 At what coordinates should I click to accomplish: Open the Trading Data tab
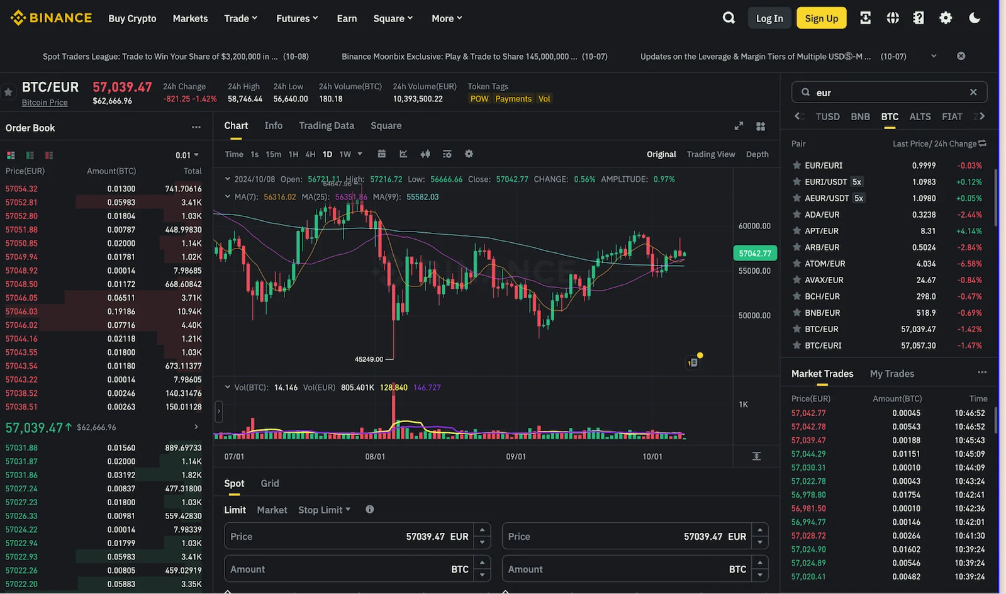(327, 125)
